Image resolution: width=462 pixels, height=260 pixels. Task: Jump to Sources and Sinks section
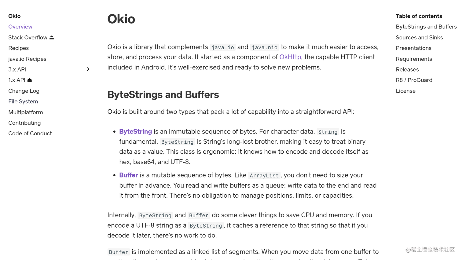pyautogui.click(x=419, y=37)
